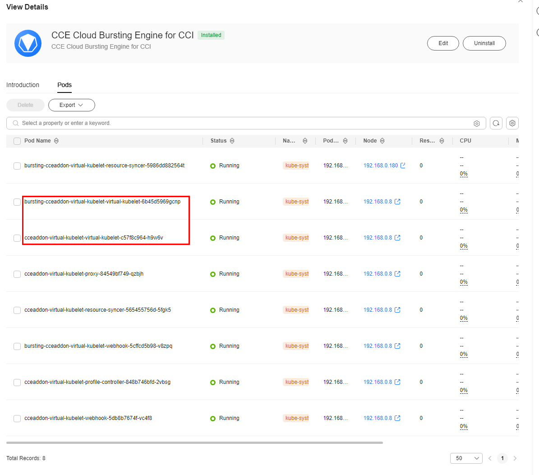539x475 pixels.
Task: Open node link icon in gcnp pod row
Action: (397, 201)
